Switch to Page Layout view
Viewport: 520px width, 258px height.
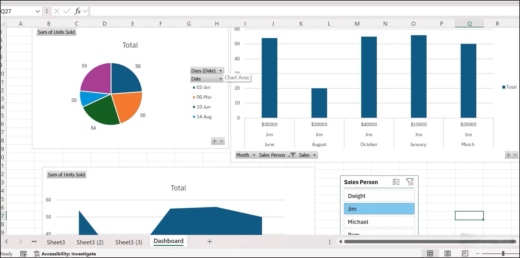[447, 253]
